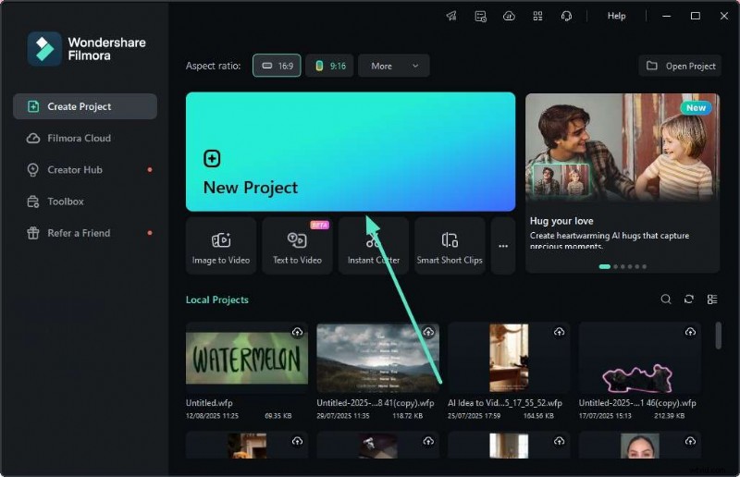Switch project list view layout
This screenshot has width=740, height=477.
712,300
